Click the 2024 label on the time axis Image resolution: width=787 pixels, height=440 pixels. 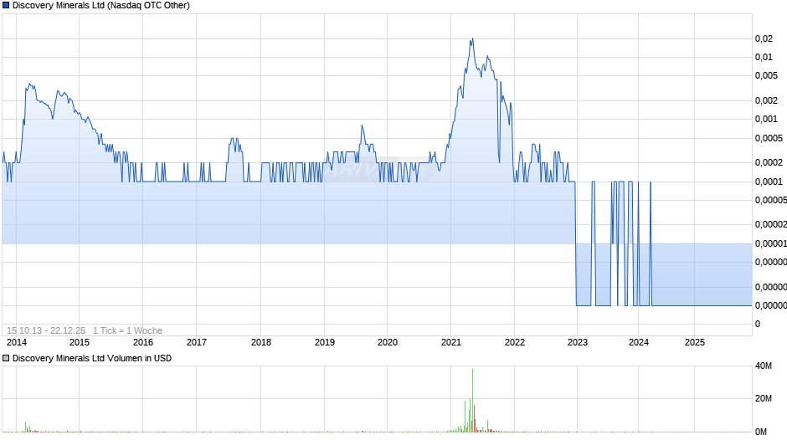point(639,342)
